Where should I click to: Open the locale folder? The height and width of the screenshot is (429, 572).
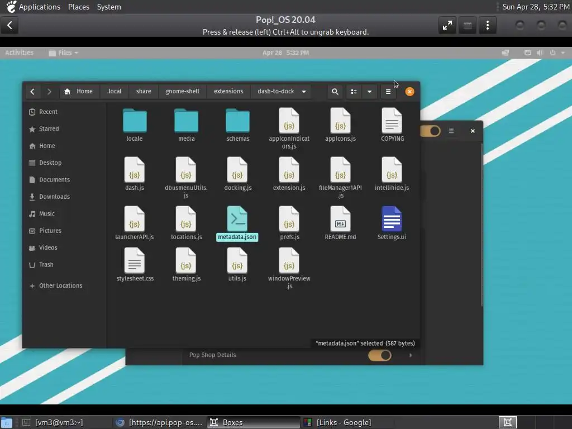(x=135, y=125)
